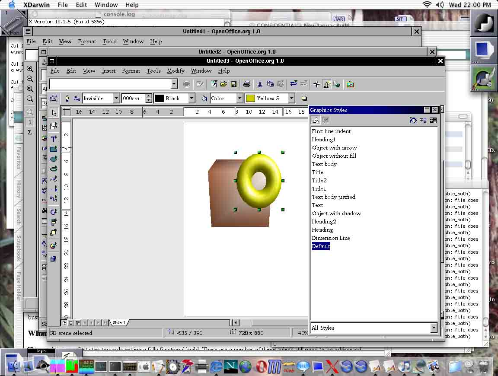The height and width of the screenshot is (376, 498).
Task: Select the 'Object without fill' style
Action: pos(334,156)
